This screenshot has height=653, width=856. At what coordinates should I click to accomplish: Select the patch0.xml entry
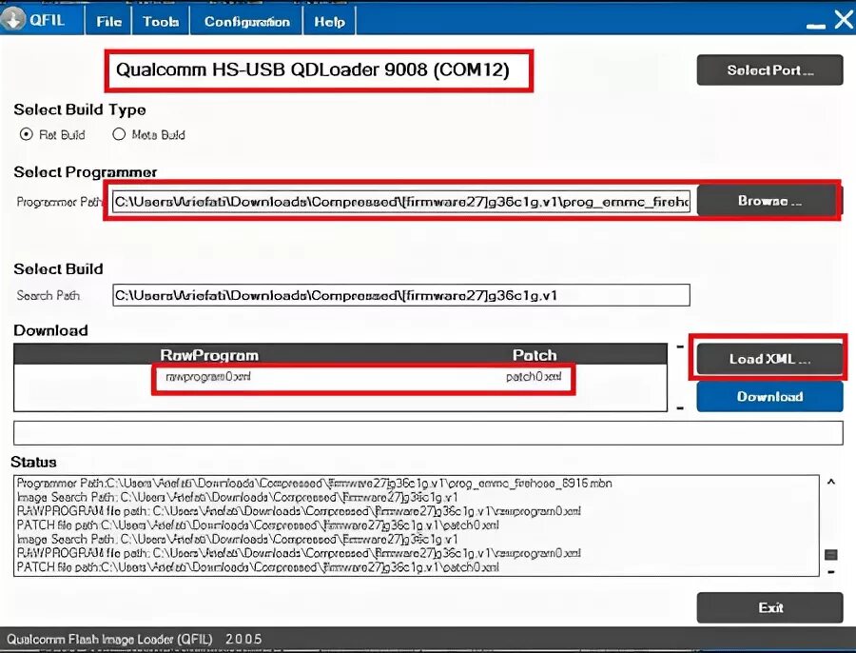click(534, 377)
